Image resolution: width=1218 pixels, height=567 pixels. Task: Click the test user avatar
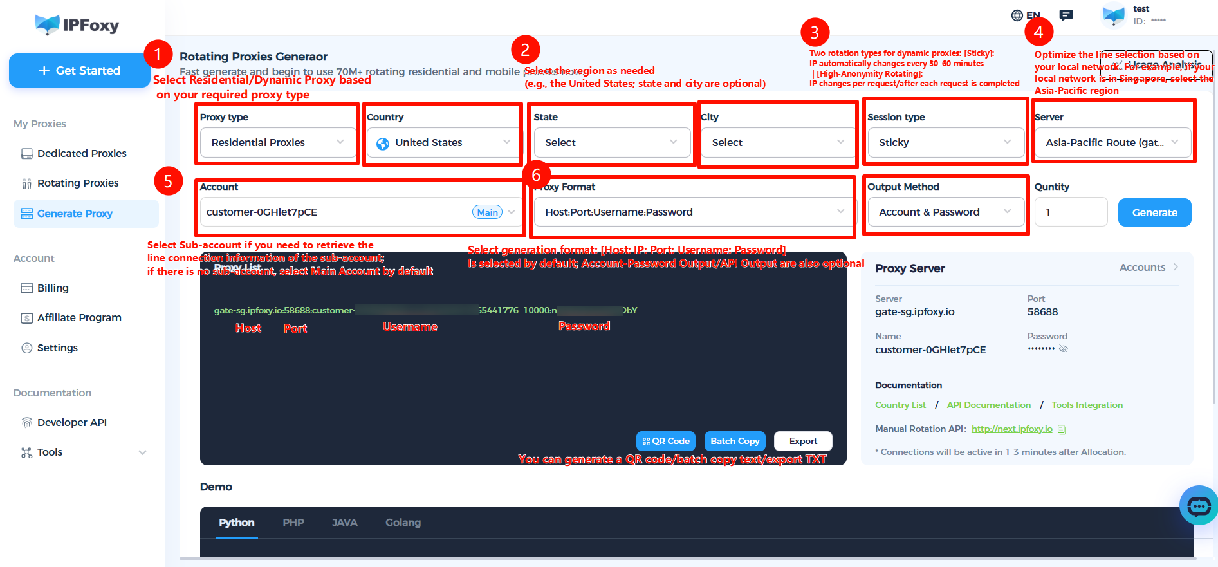[x=1113, y=15]
